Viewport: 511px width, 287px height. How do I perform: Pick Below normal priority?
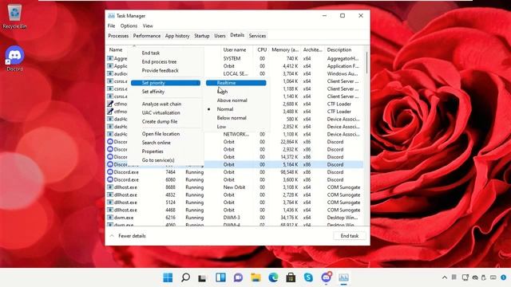click(236, 118)
